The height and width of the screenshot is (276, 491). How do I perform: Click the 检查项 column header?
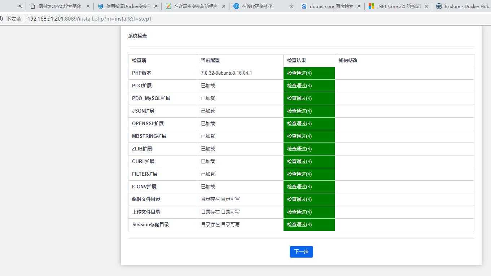tap(139, 60)
